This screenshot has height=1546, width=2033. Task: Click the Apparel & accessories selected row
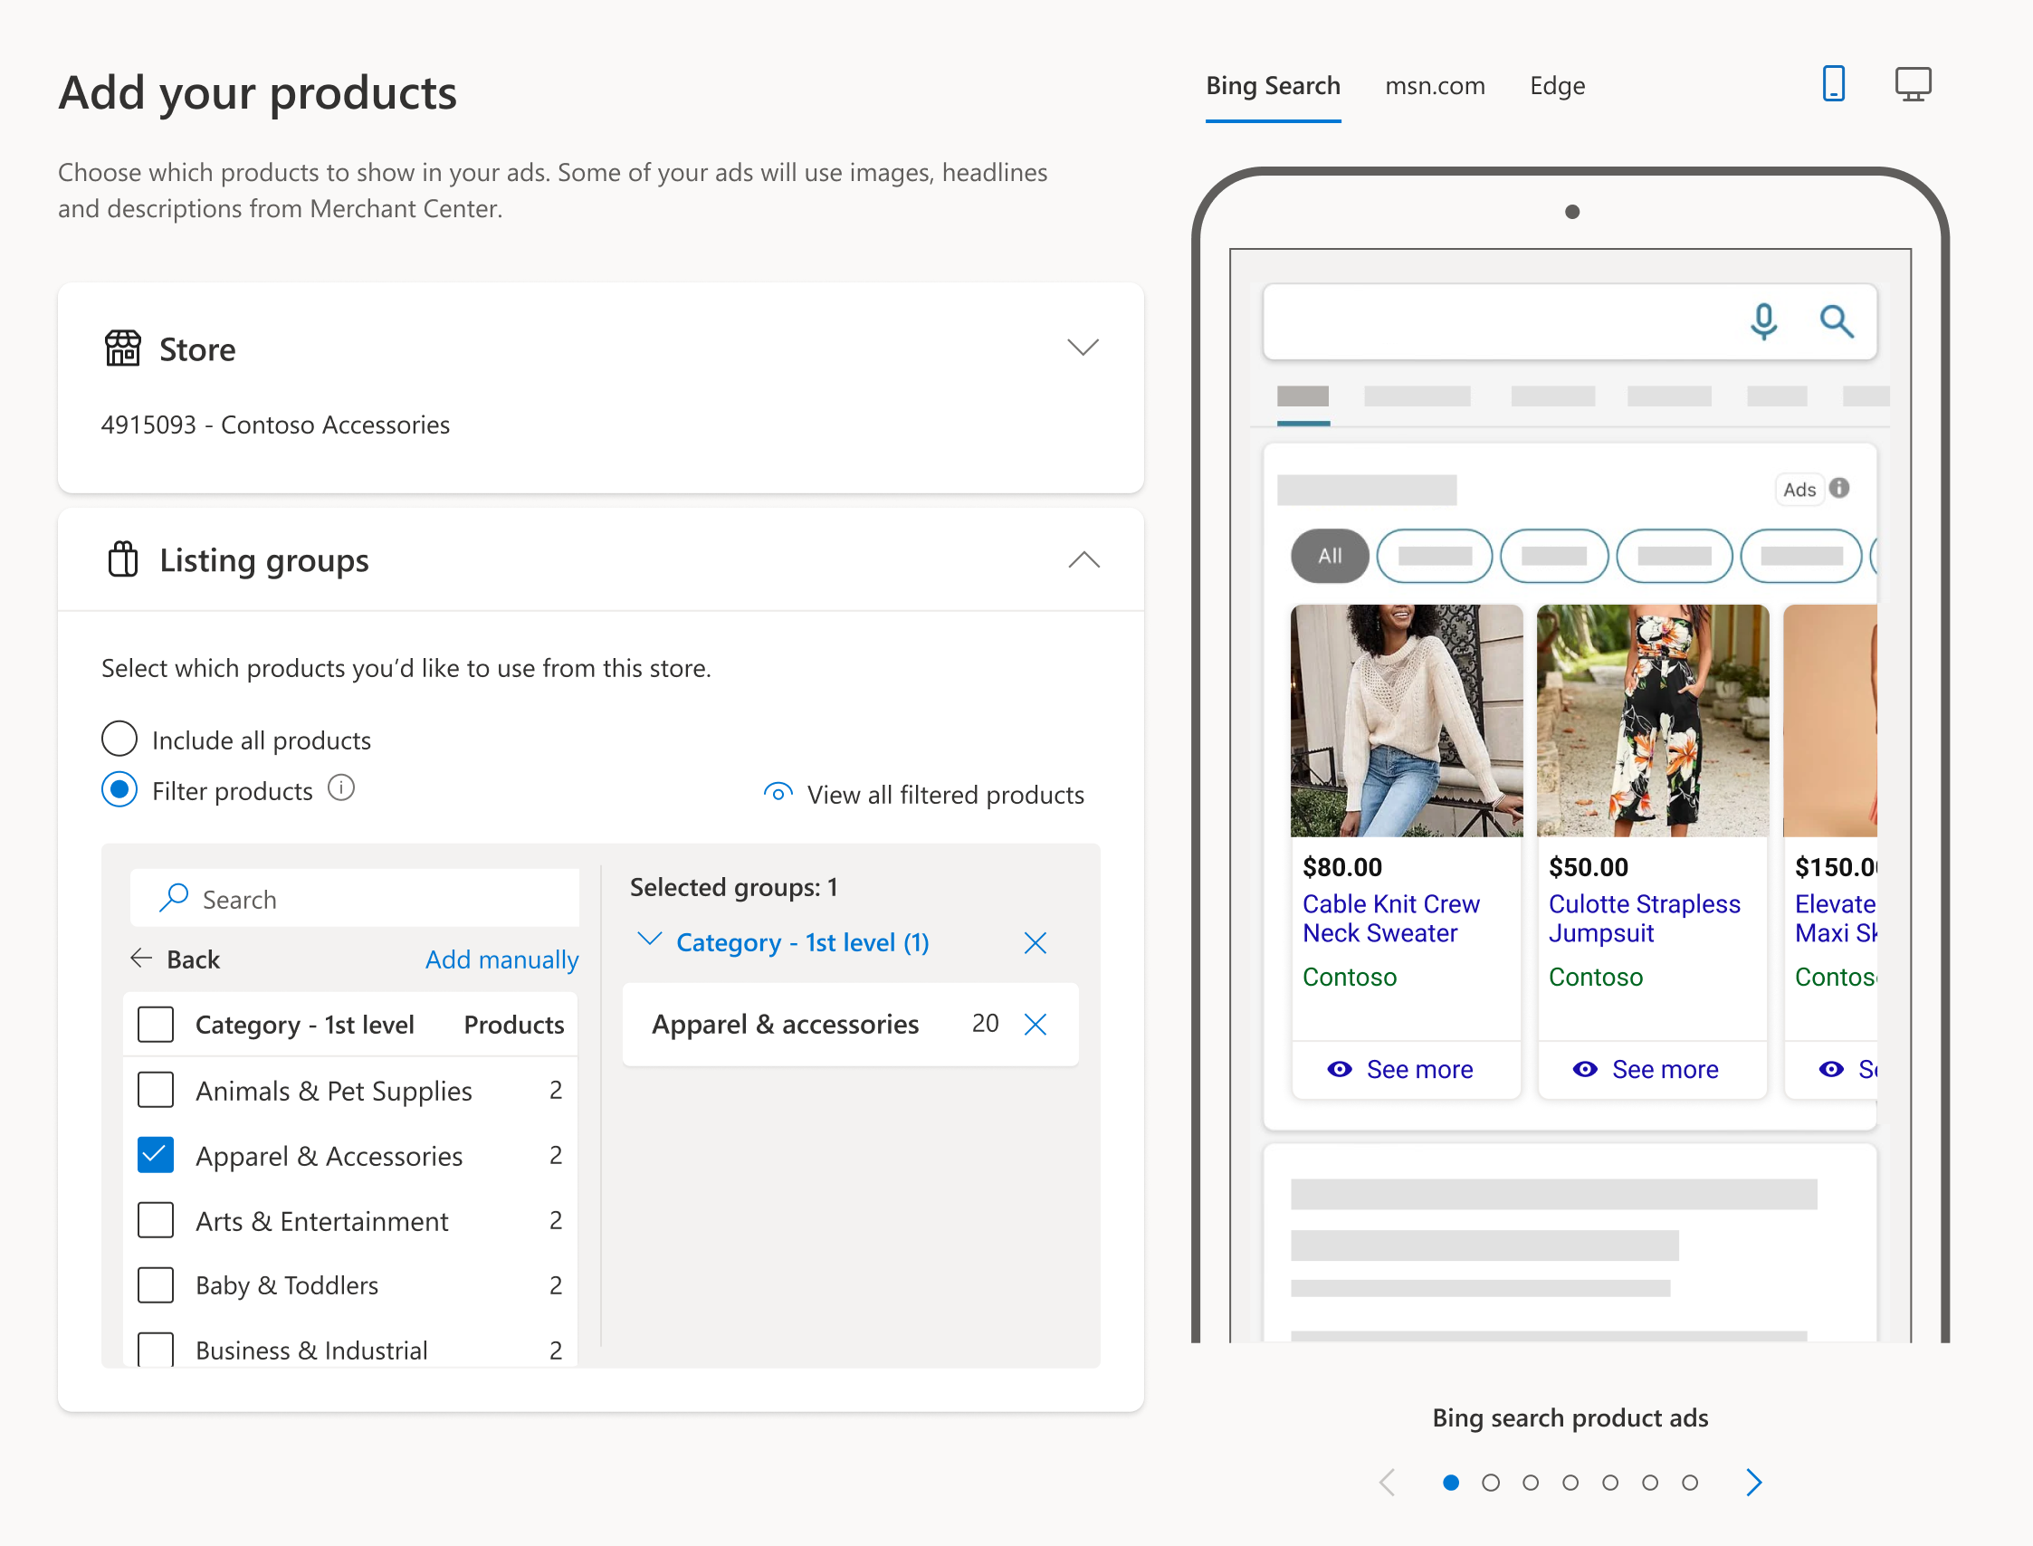click(x=850, y=1025)
